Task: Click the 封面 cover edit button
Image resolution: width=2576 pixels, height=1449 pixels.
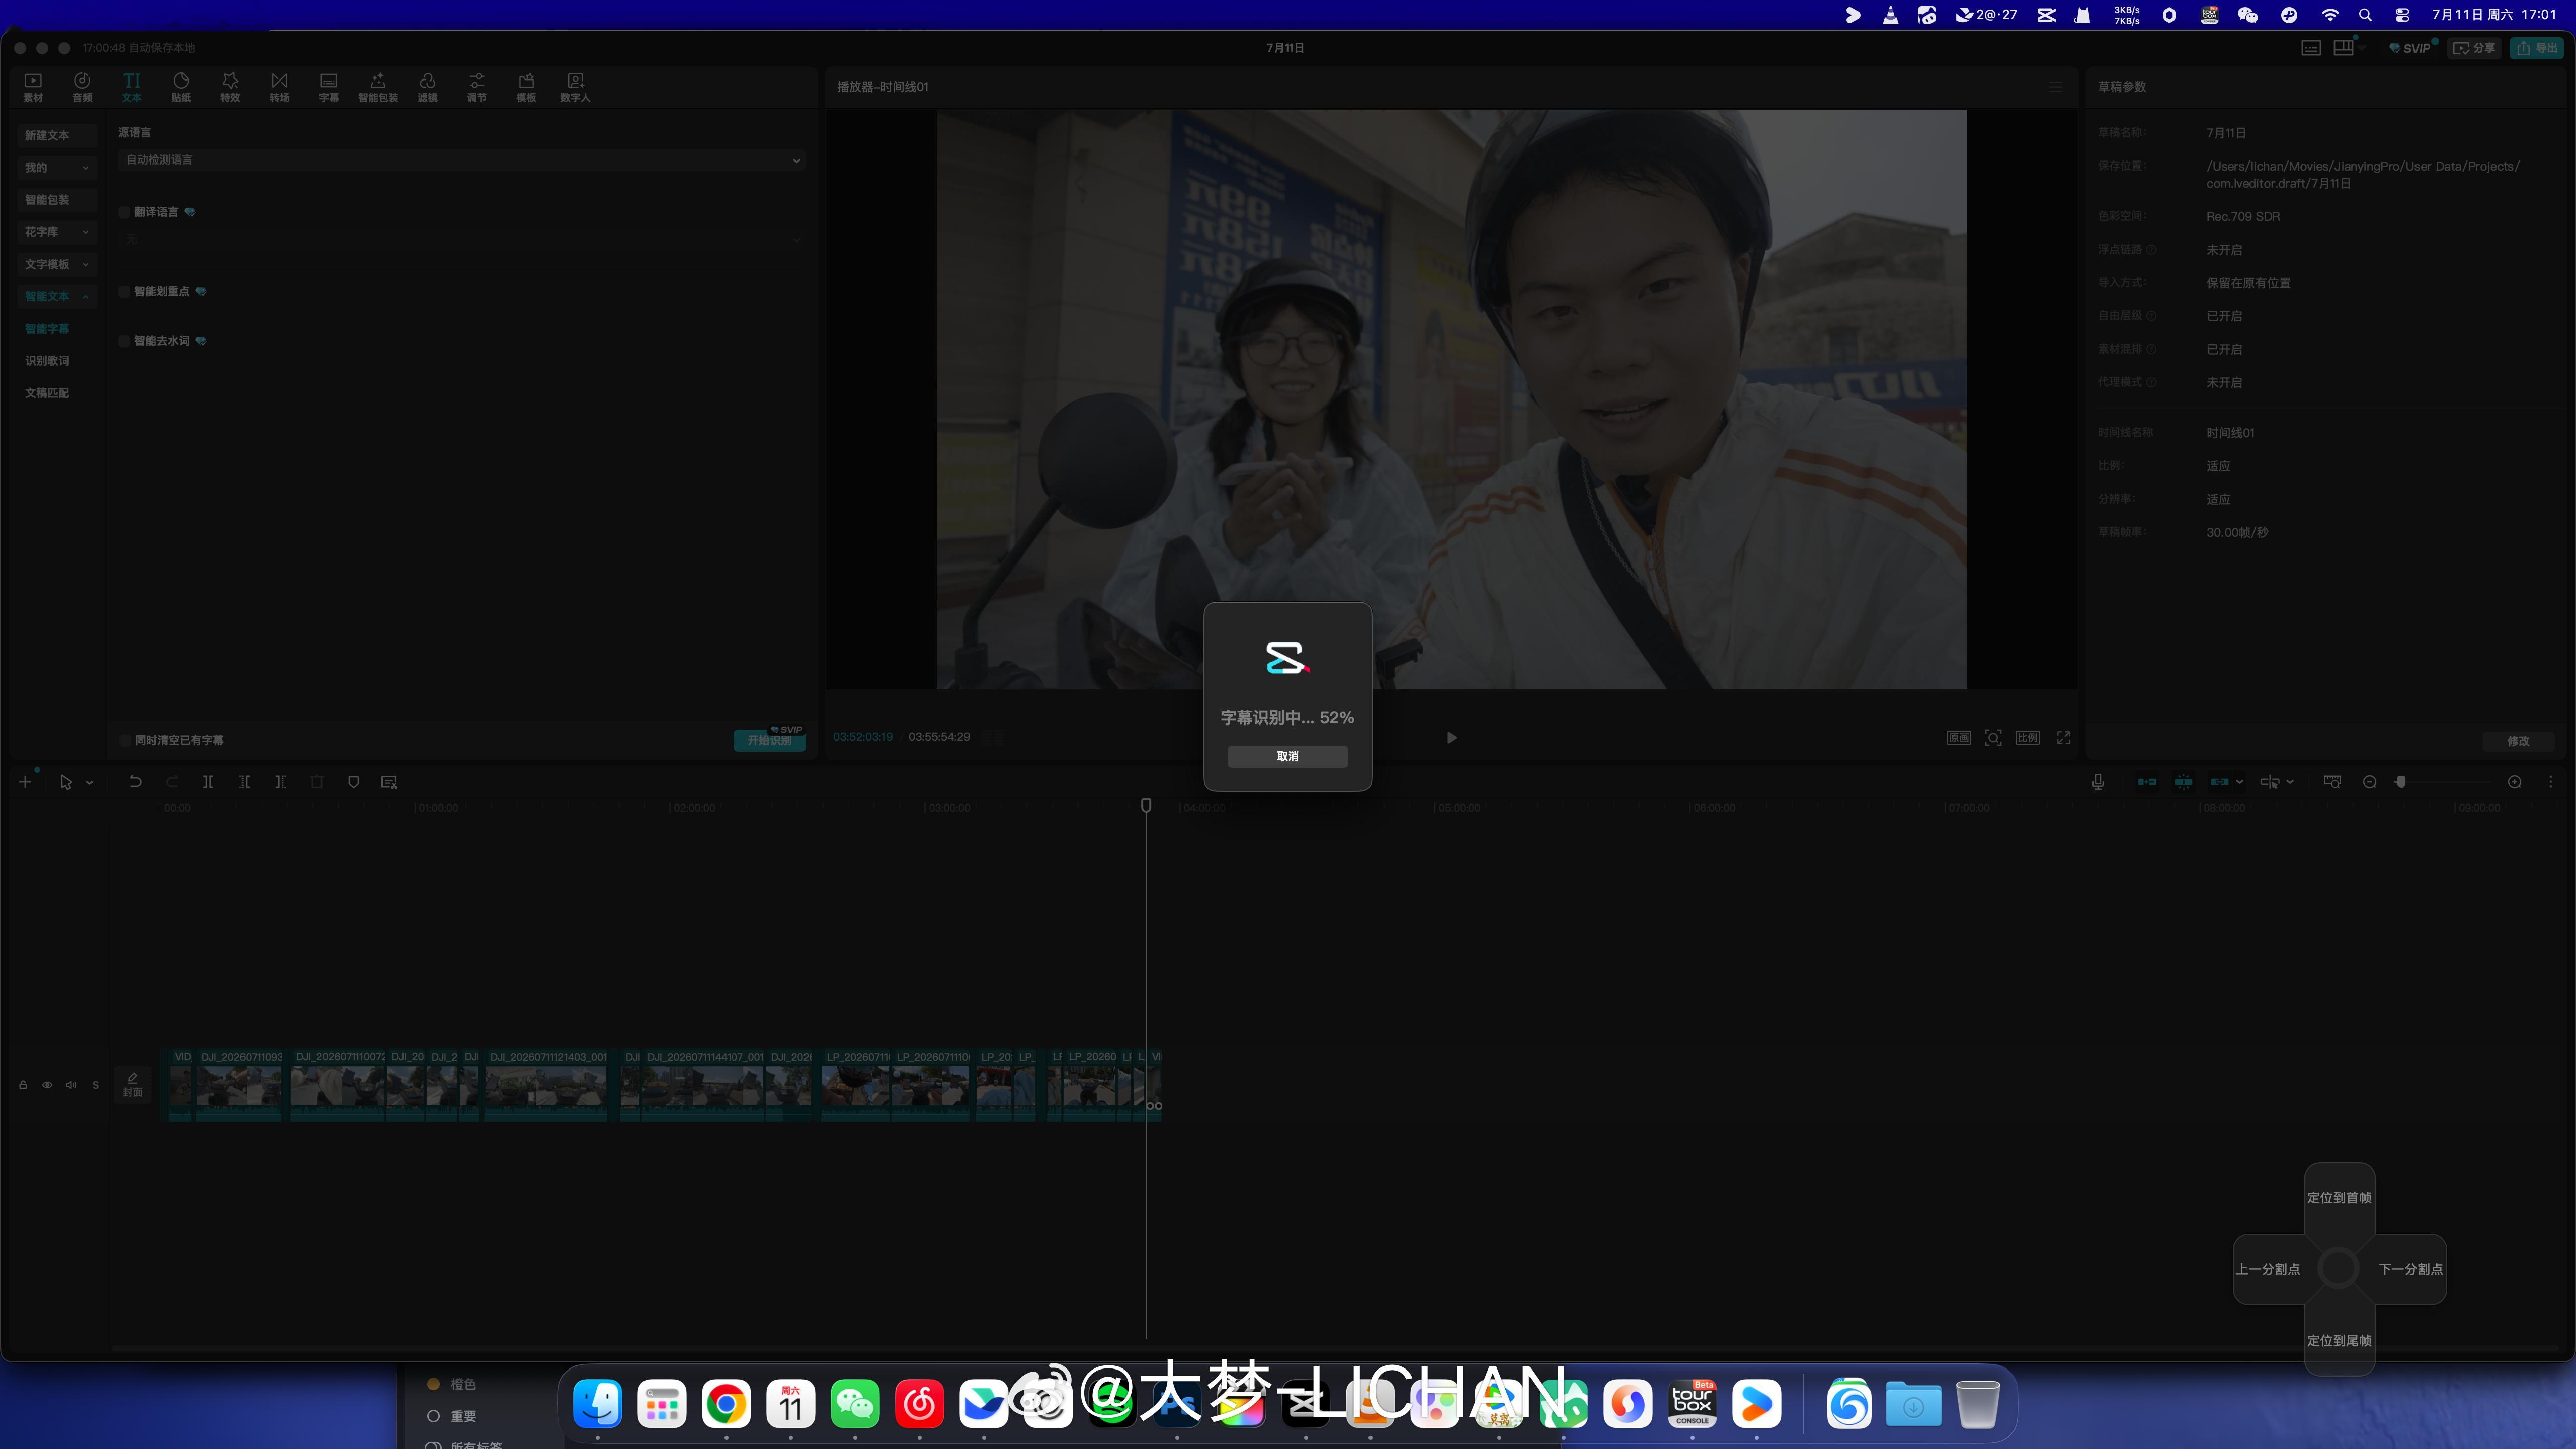Action: point(133,1085)
